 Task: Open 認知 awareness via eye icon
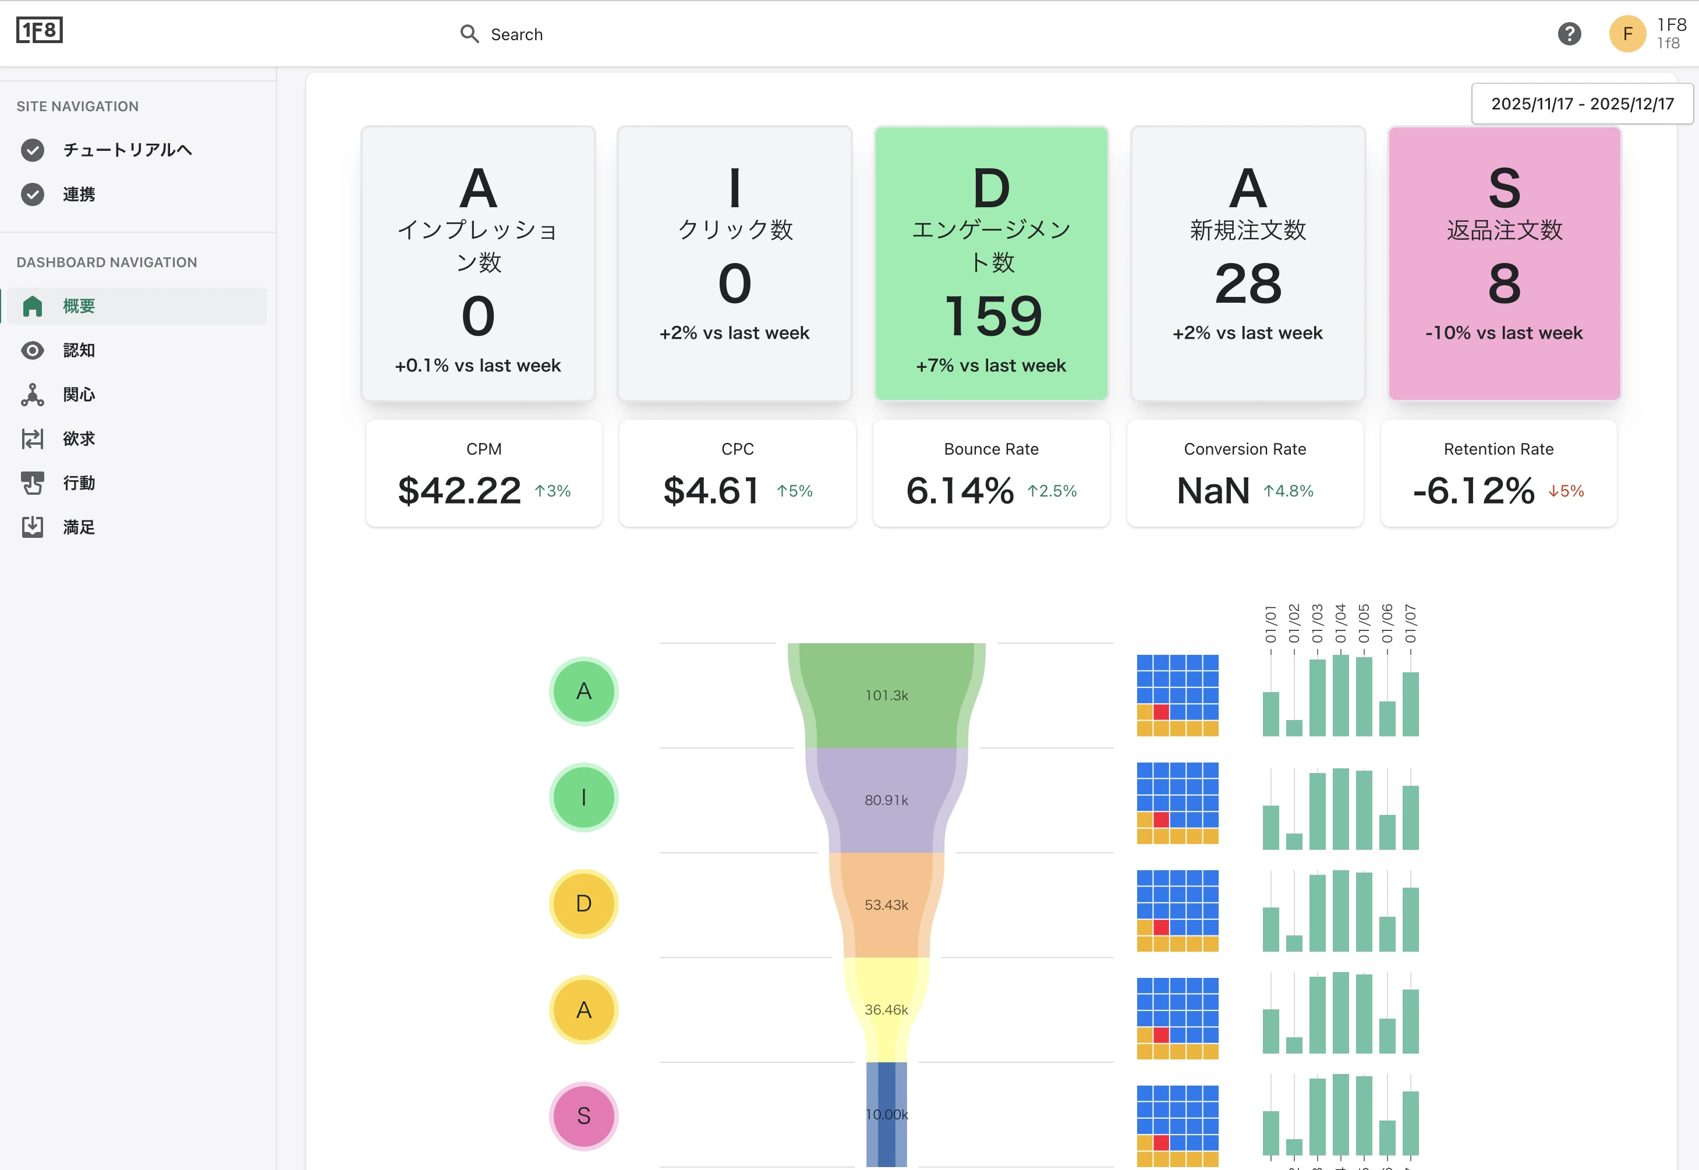pos(32,350)
